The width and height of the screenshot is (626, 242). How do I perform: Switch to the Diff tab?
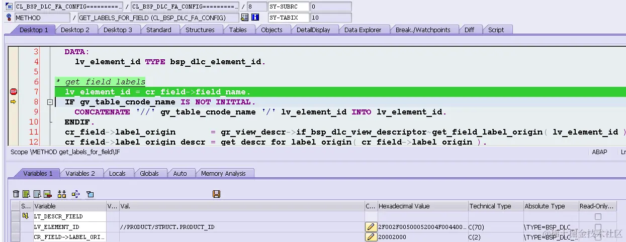(x=469, y=30)
